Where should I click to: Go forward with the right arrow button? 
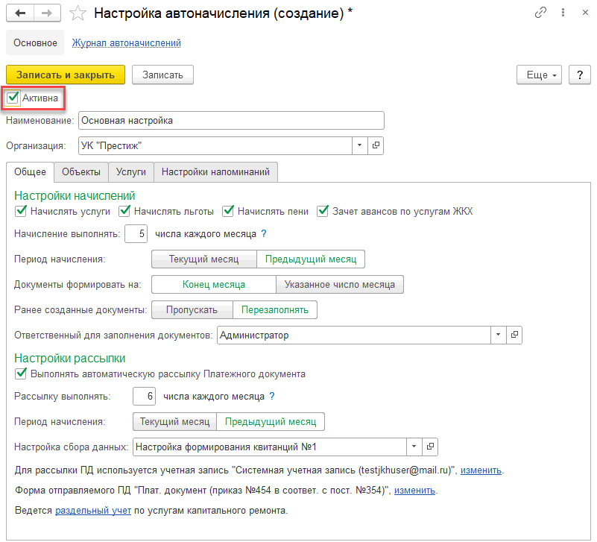click(47, 13)
